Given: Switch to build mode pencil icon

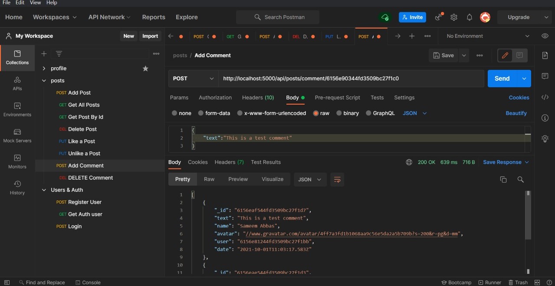Looking at the screenshot, I should click(x=505, y=55).
